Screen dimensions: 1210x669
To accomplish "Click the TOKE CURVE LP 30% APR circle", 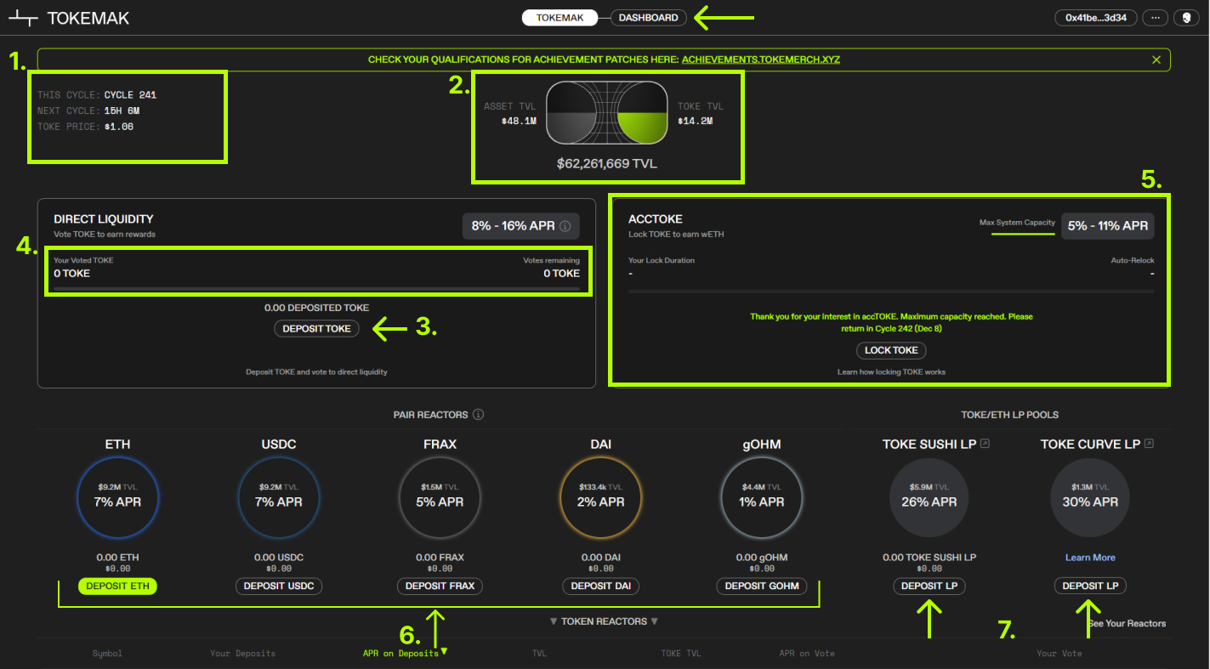I will click(1090, 497).
